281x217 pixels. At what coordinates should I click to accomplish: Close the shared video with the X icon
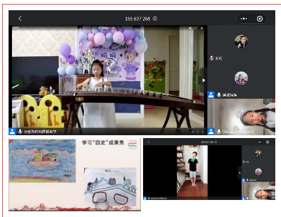click(202, 28)
